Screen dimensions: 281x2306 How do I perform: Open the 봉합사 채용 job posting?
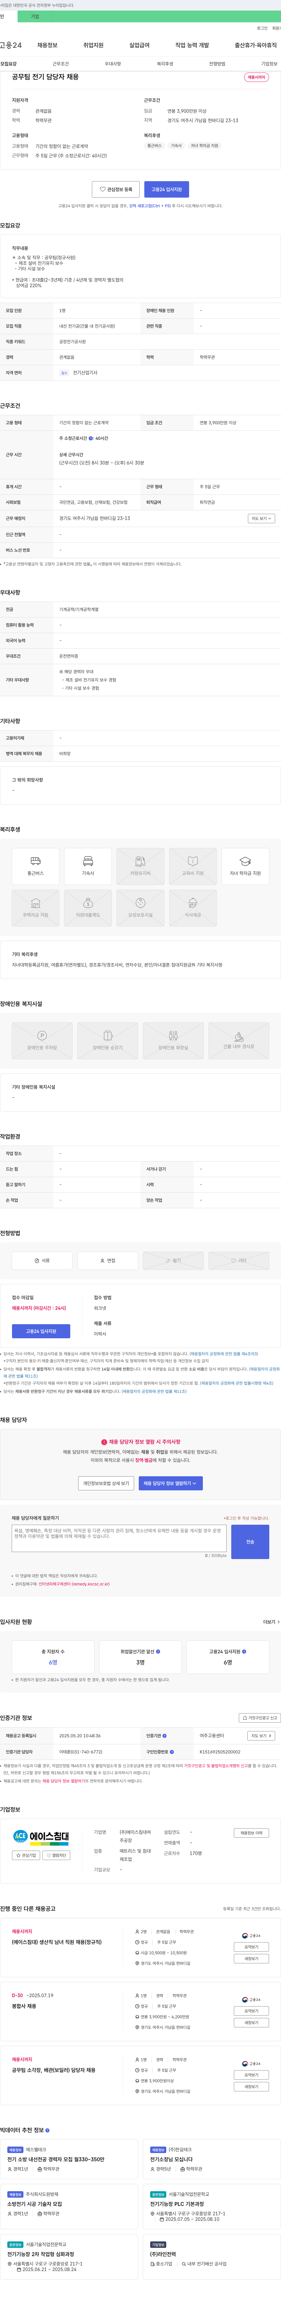(x=24, y=2006)
